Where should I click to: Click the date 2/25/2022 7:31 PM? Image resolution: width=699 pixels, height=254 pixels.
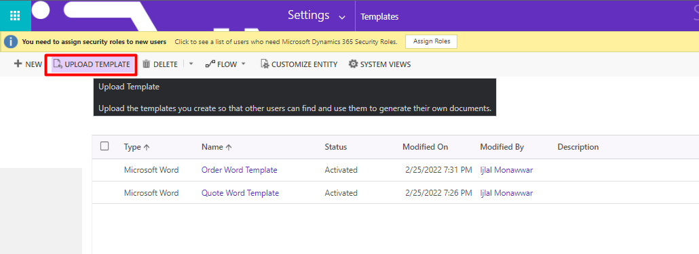click(438, 170)
